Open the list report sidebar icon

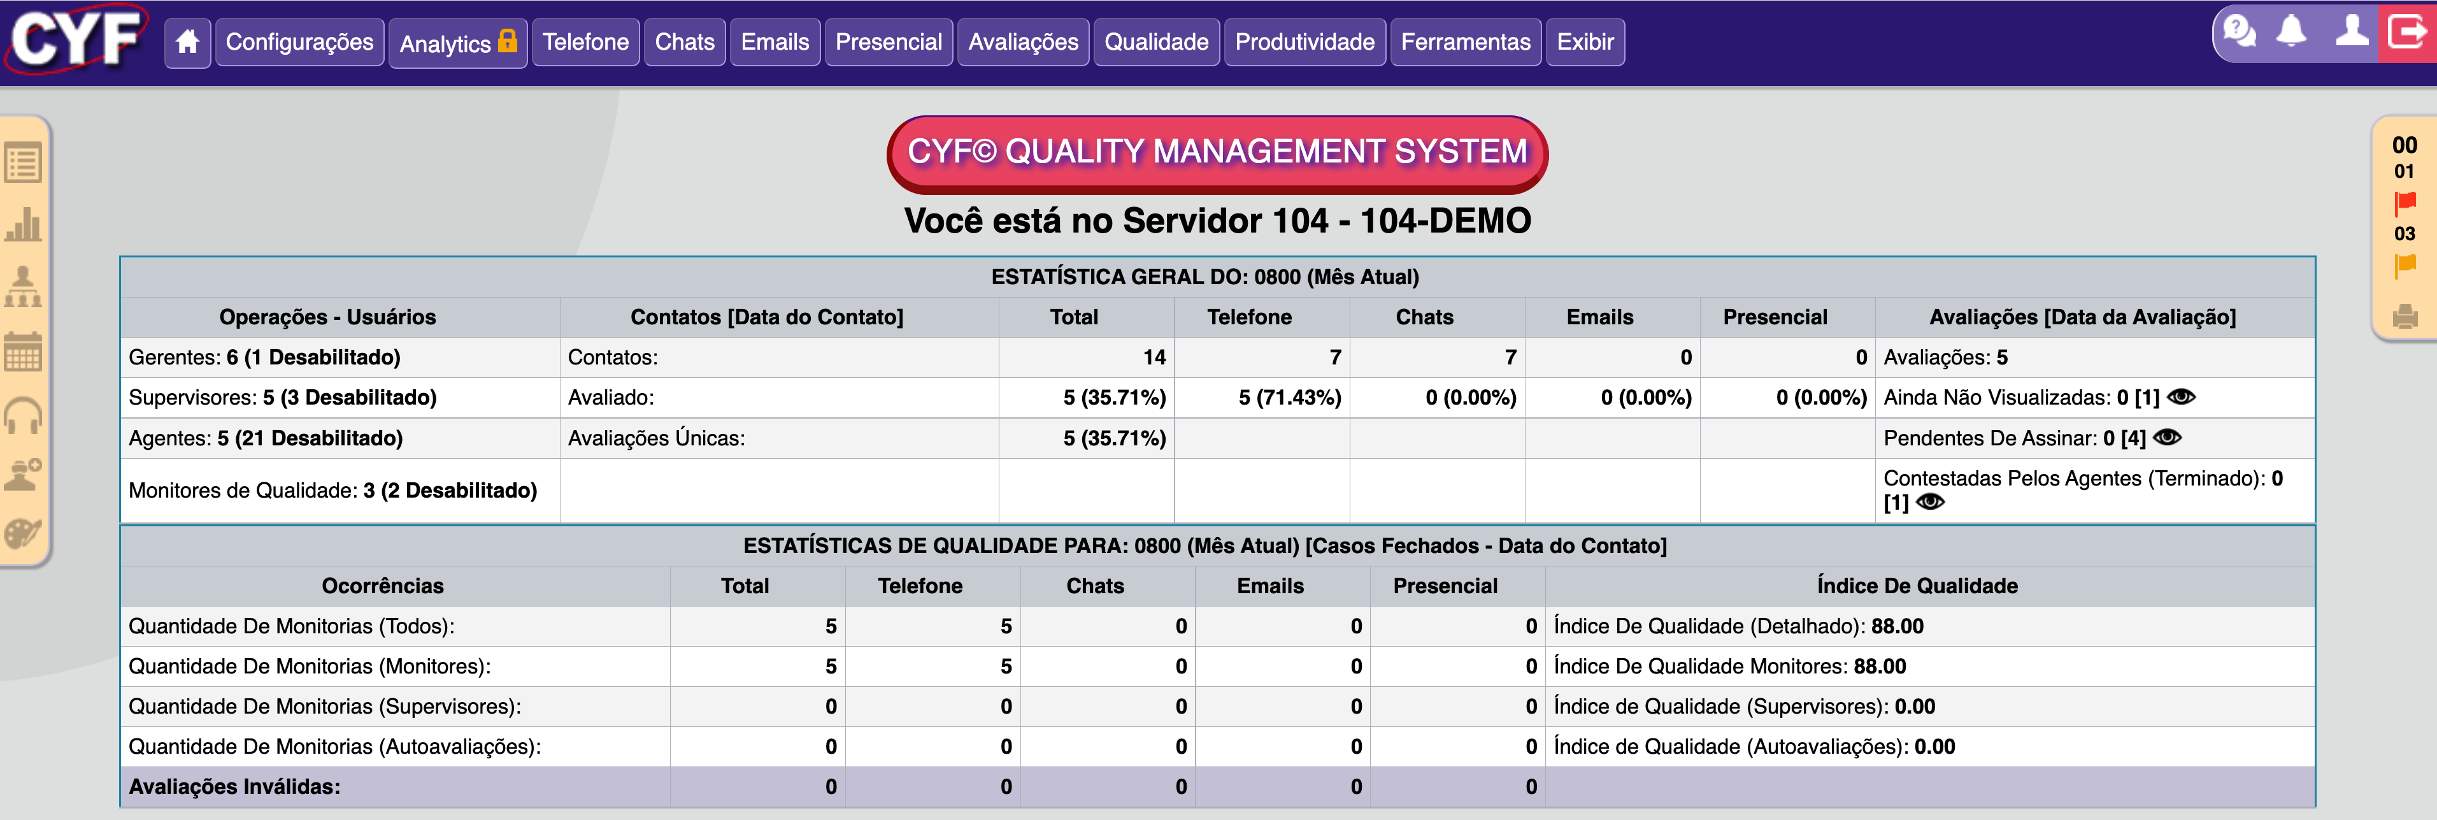24,162
